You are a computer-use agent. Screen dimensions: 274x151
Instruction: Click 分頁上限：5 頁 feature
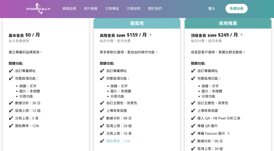(x=27, y=118)
